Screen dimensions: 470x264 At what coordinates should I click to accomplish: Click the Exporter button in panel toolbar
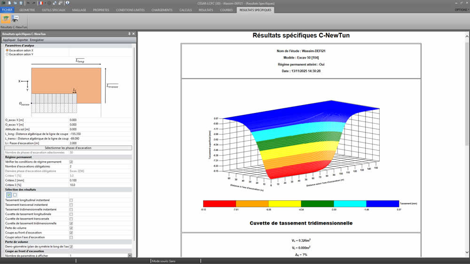[23, 40]
